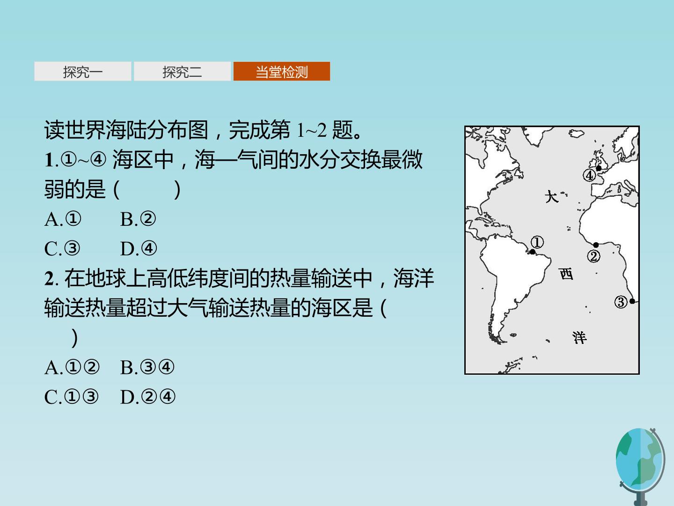
Task: Select option B.③④ for question 2
Action: coord(147,368)
